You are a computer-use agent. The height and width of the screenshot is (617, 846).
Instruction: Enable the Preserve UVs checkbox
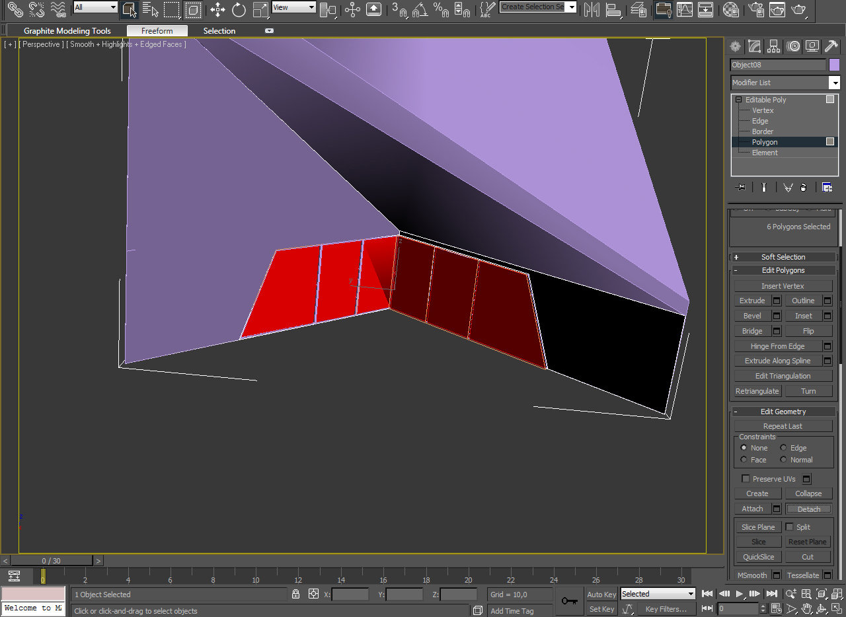click(x=746, y=479)
